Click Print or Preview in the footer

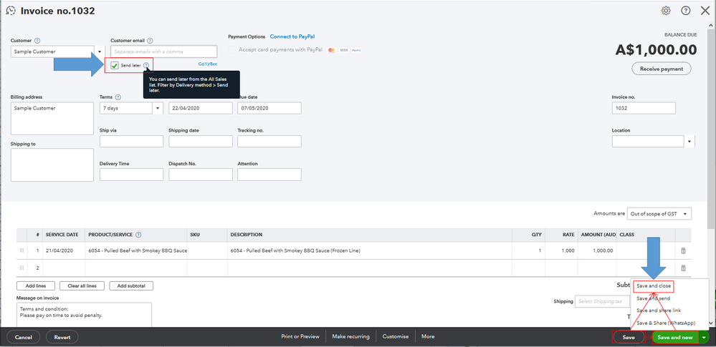coord(300,336)
